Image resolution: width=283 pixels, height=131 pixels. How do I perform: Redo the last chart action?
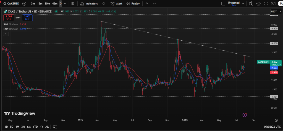tap(154, 4)
